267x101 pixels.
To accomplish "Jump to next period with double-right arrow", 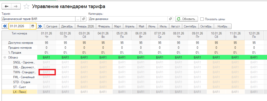I will pos(40,26).
